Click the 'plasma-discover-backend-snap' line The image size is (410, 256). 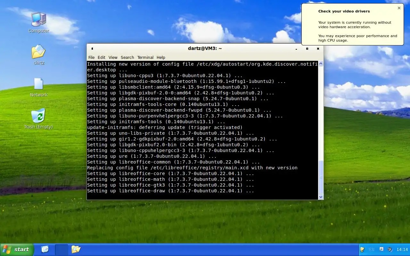[178, 99]
